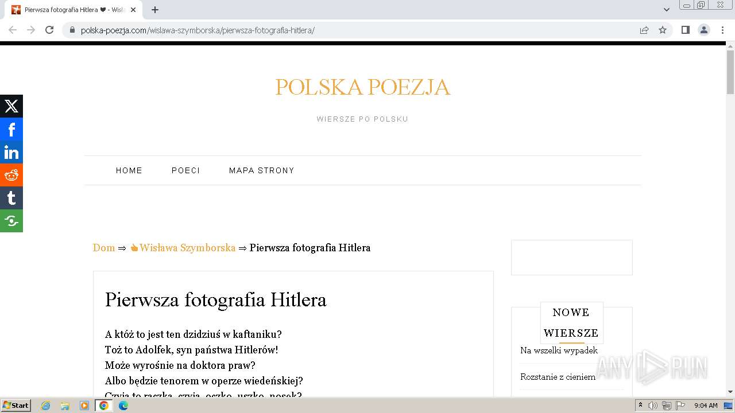This screenshot has height=413, width=735.
Task: Open a new browser tab
Action: [155, 10]
